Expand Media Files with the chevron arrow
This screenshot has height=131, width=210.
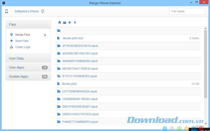pyautogui.click(x=45, y=35)
